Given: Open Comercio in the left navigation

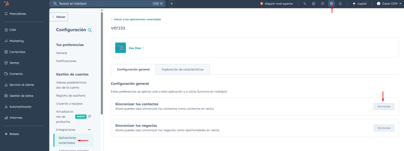Looking at the screenshot, I should click(x=14, y=74).
